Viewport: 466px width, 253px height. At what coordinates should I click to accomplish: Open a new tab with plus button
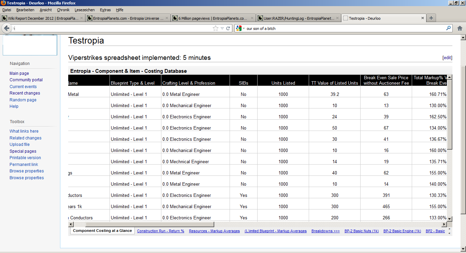431,18
